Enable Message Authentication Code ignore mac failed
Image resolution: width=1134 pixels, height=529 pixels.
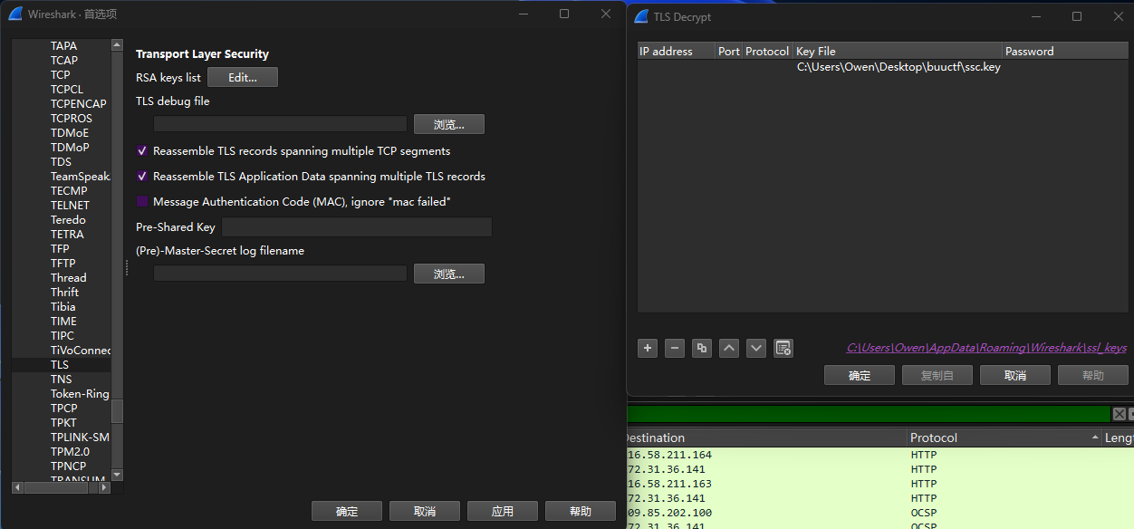(x=142, y=202)
